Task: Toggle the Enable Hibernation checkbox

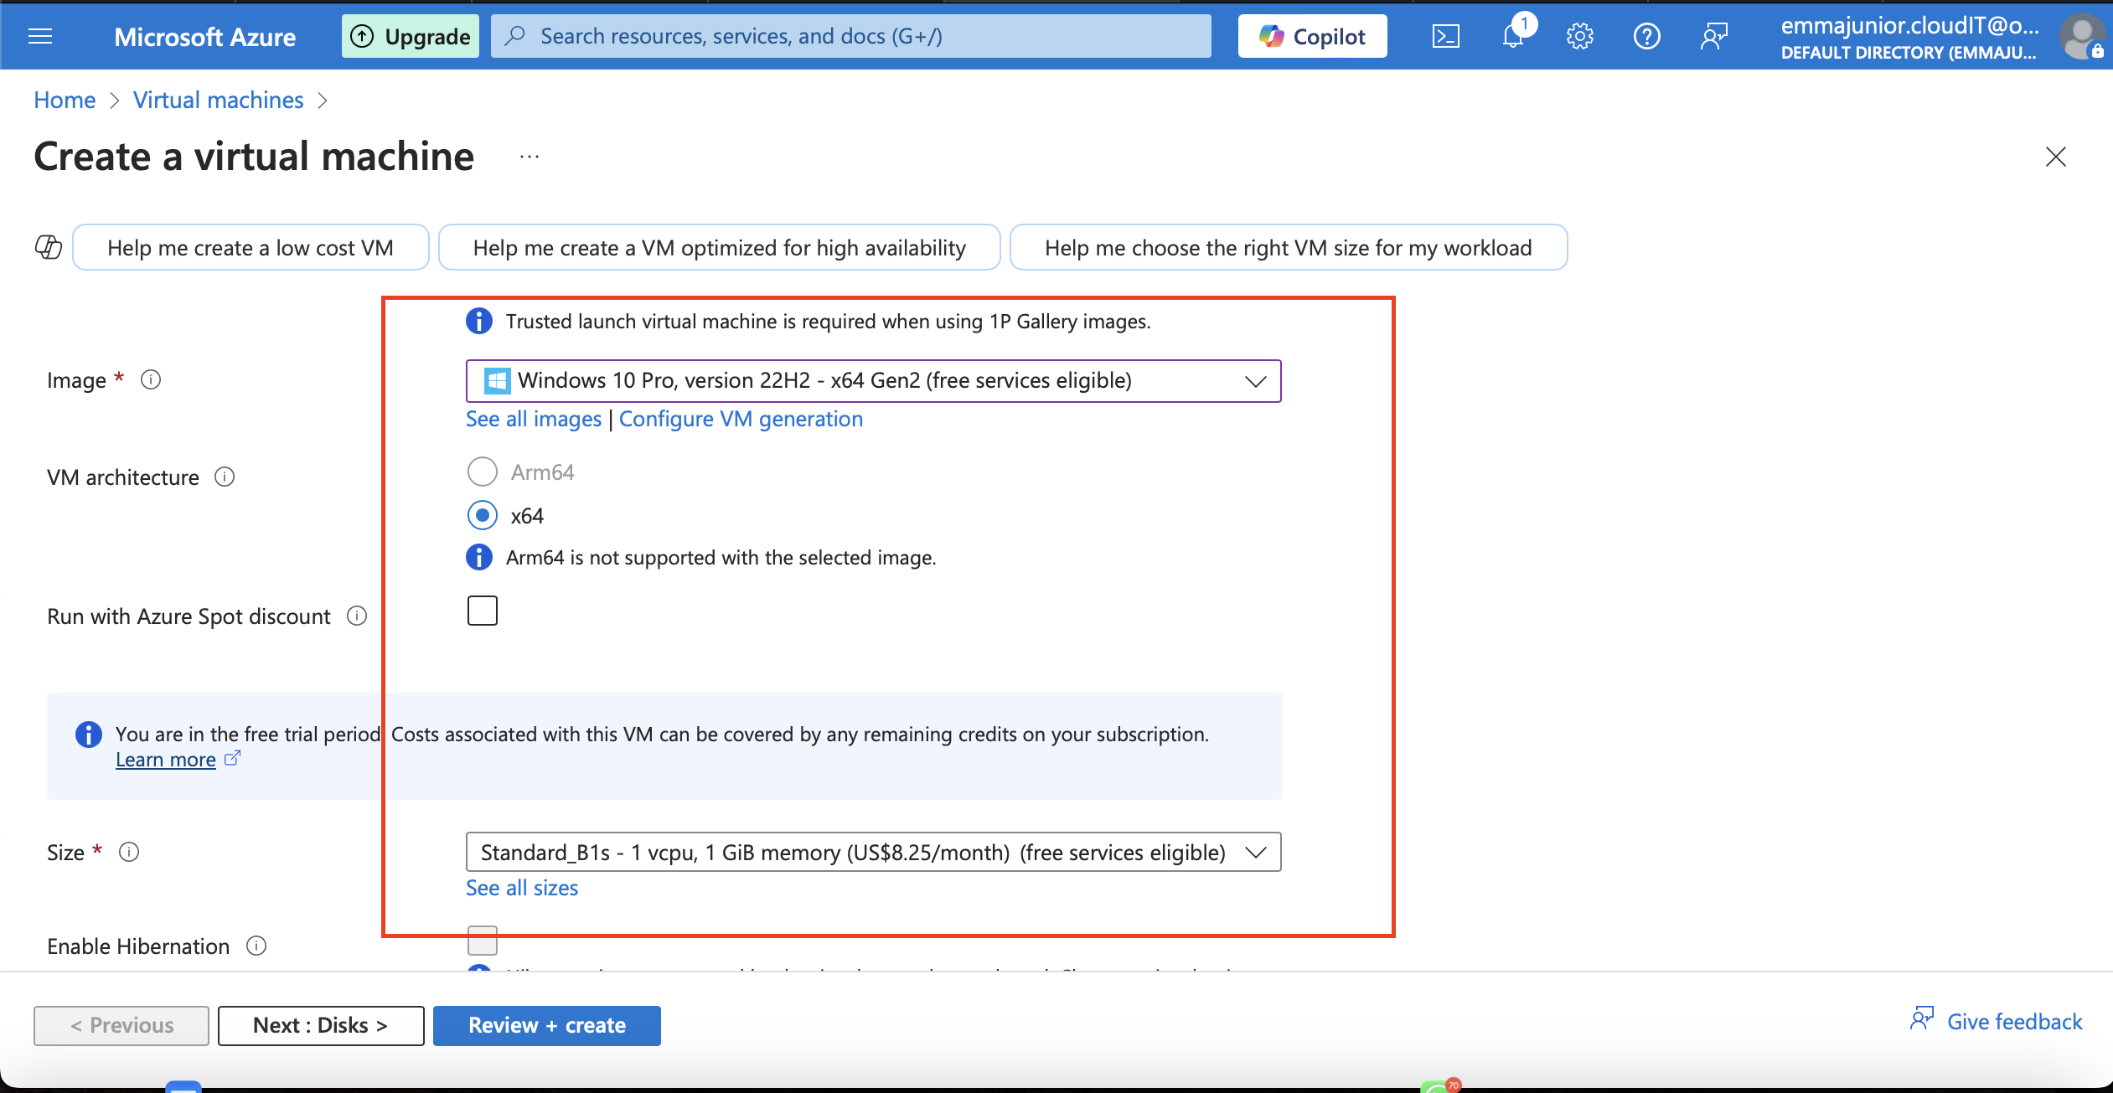Action: [483, 941]
